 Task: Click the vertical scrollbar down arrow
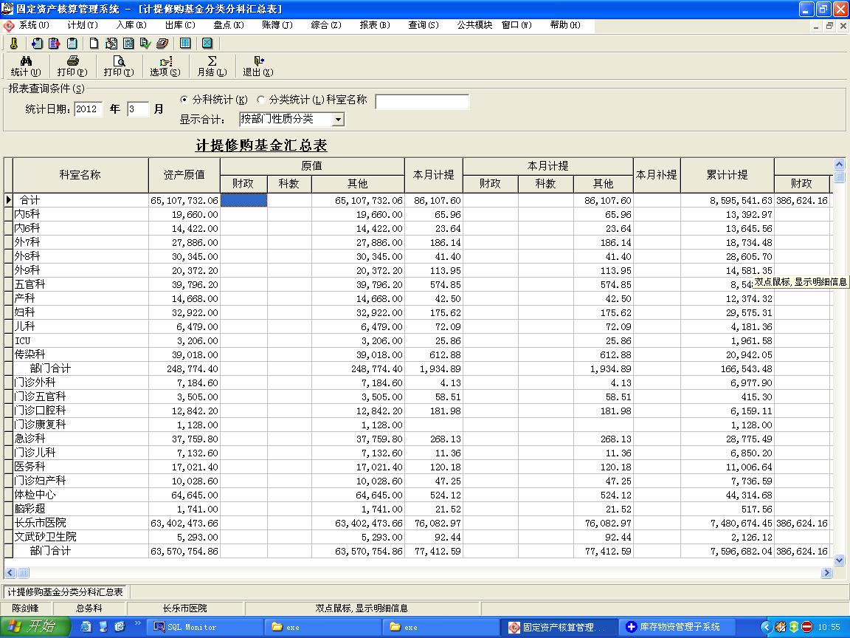point(839,560)
